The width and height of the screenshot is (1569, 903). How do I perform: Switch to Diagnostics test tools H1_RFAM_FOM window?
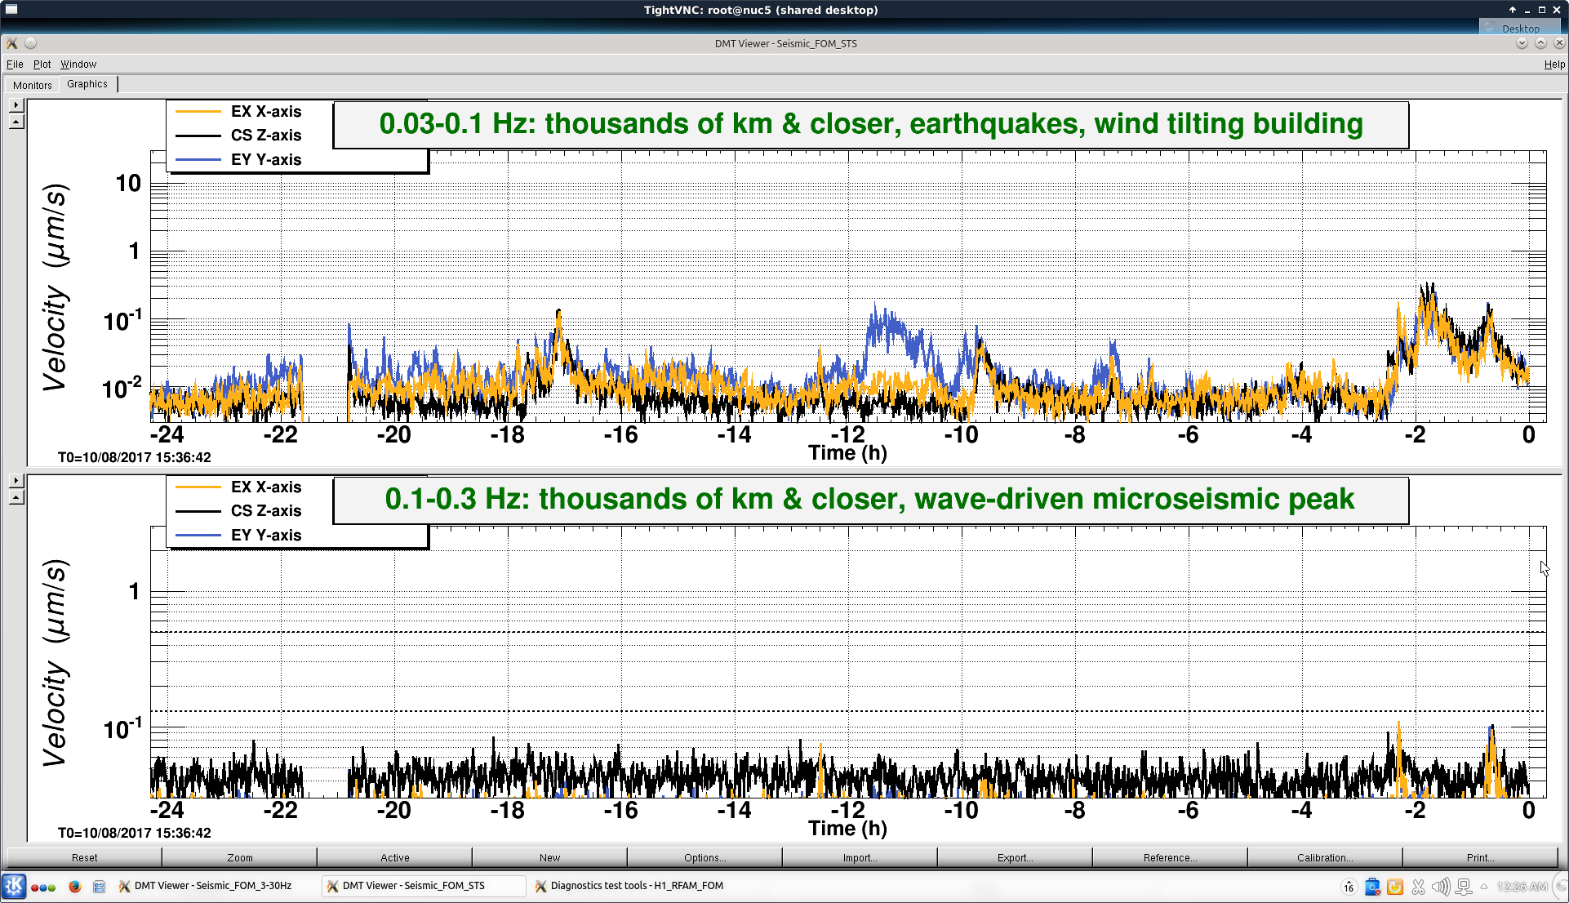point(629,886)
